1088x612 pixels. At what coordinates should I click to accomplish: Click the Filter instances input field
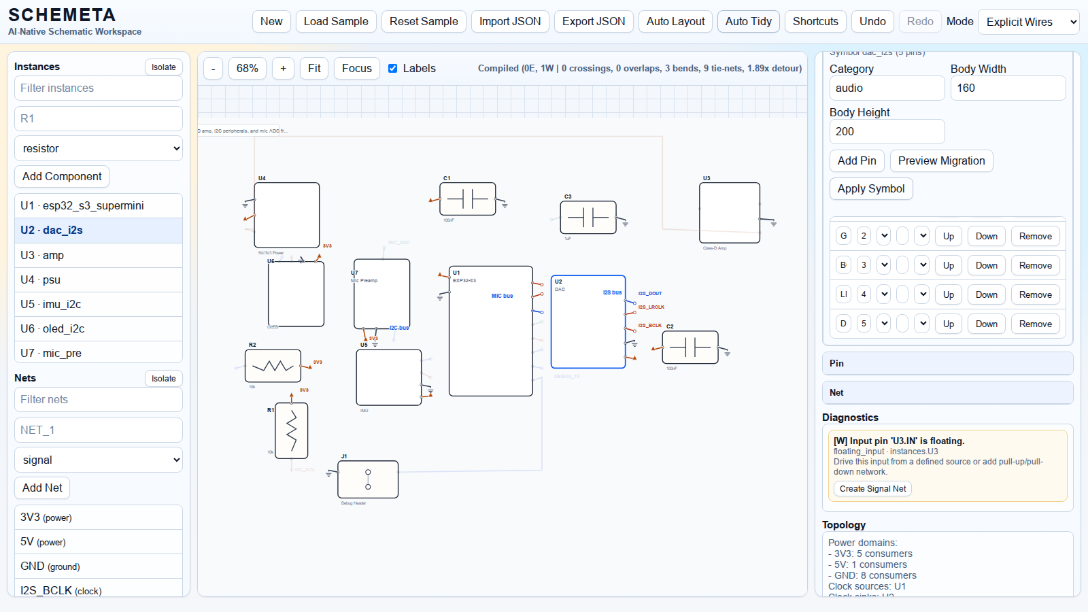pos(99,88)
